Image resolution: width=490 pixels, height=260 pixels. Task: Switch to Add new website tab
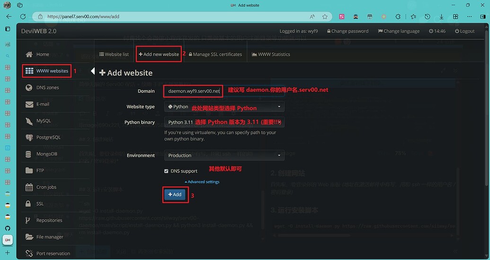pyautogui.click(x=159, y=54)
